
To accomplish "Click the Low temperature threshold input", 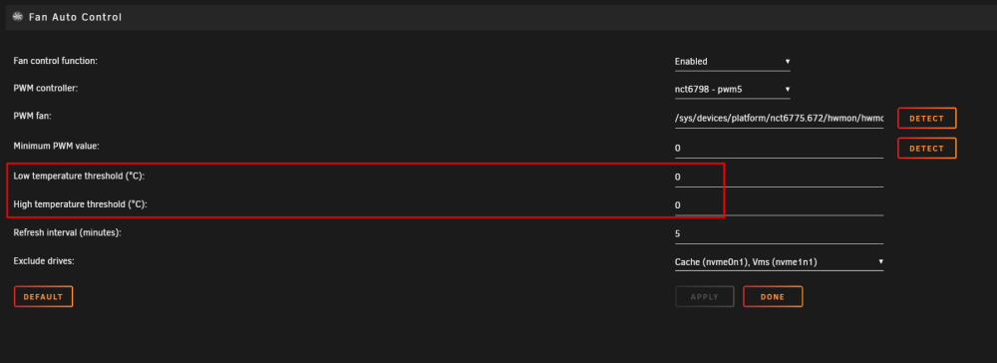I will tap(779, 178).
